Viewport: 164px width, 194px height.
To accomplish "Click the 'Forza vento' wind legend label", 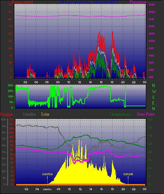I will 22,2.
